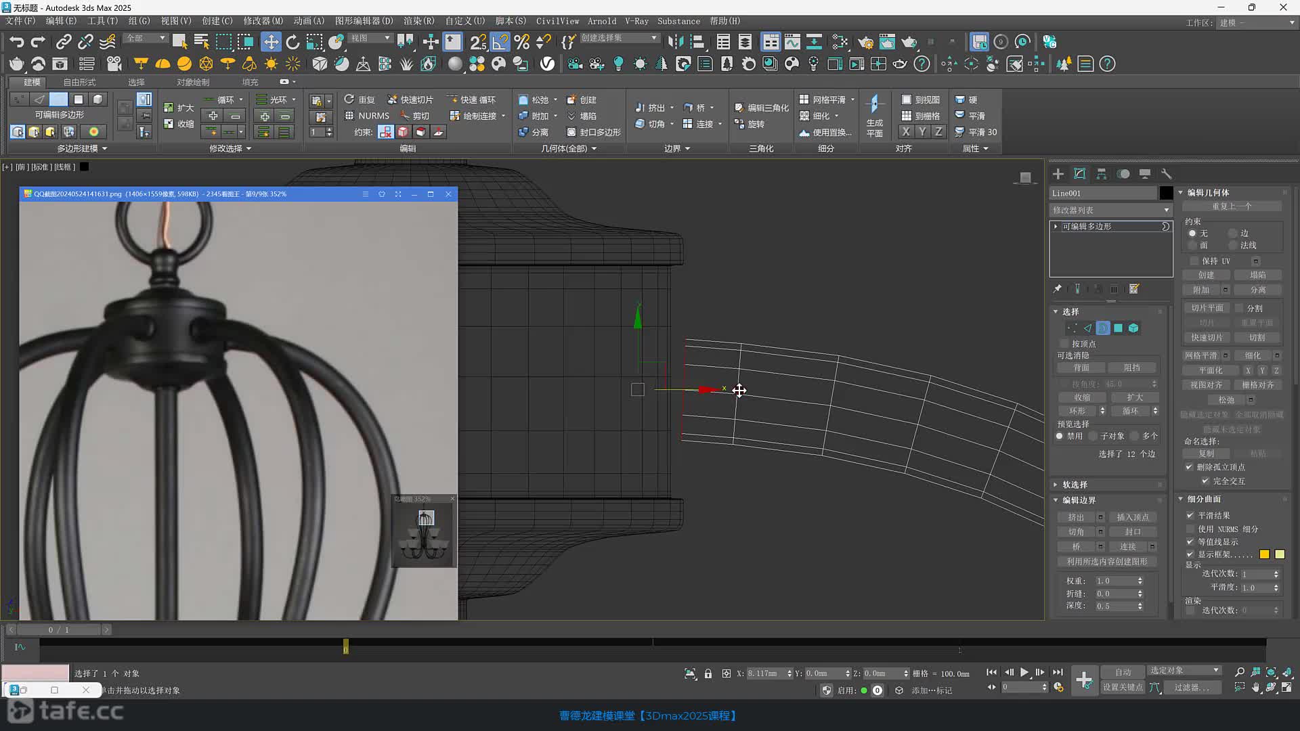
Task: Toggle 删除孤立顶点 checkbox
Action: (1189, 467)
